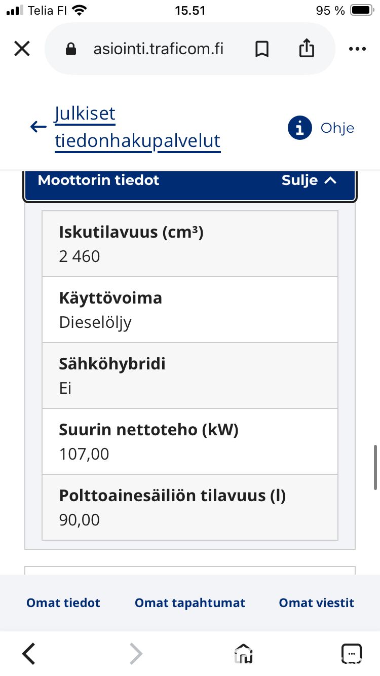Open the browser home icon
The image size is (380, 676).
pos(243,654)
